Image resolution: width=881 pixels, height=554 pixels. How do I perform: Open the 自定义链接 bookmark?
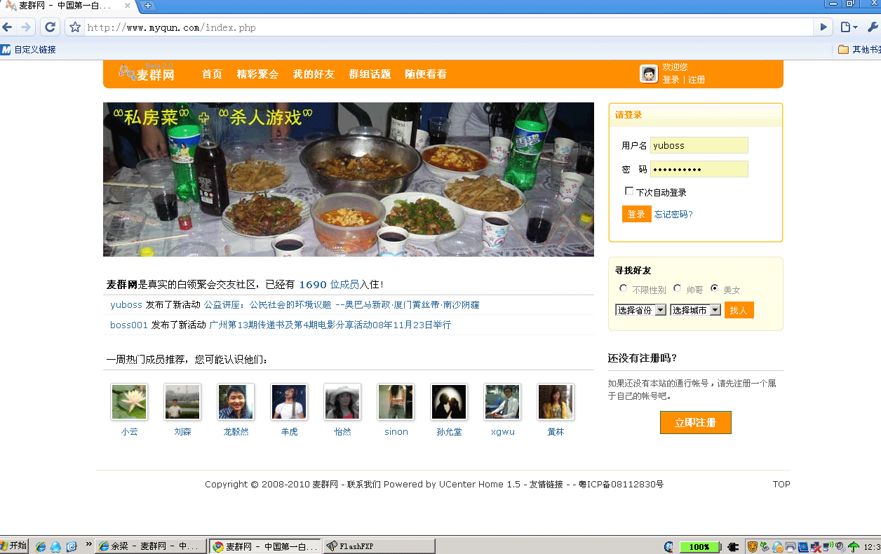[28, 50]
